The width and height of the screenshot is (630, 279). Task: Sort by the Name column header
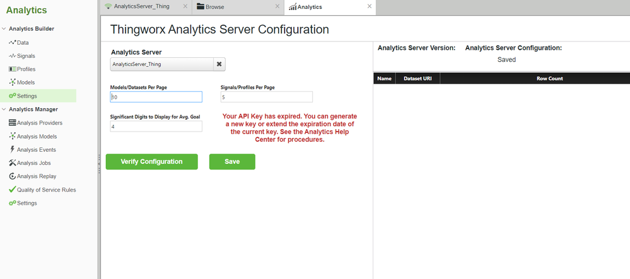coord(385,79)
